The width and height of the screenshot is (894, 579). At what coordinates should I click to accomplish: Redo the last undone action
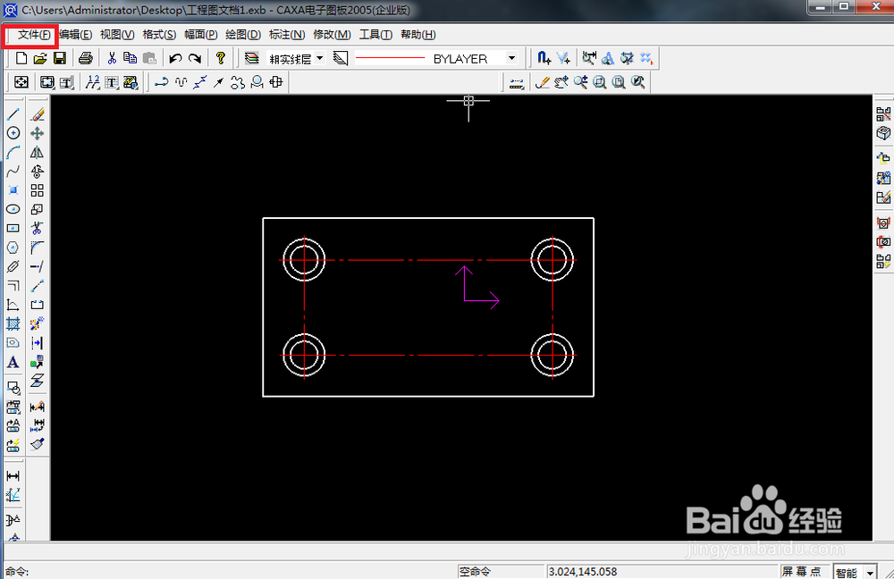(x=194, y=58)
